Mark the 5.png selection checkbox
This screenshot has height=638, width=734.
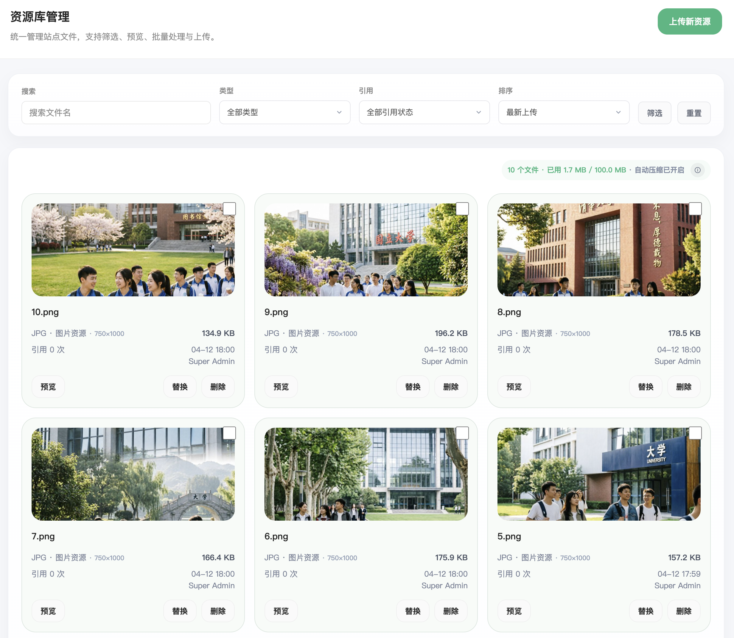pyautogui.click(x=695, y=433)
